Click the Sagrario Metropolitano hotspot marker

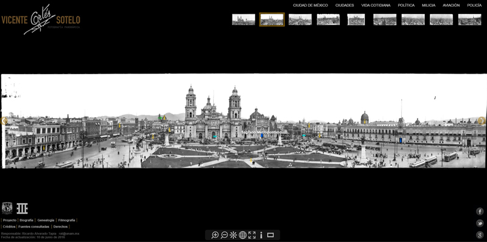pos(262,136)
